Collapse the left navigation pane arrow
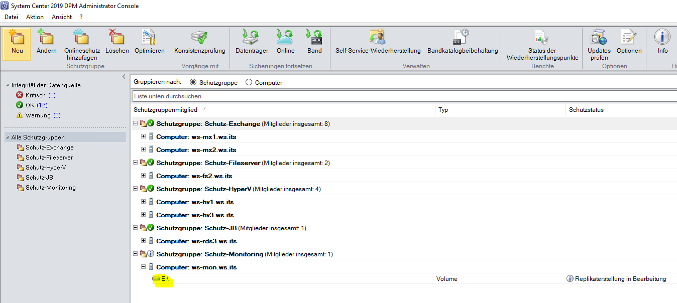 click(124, 76)
